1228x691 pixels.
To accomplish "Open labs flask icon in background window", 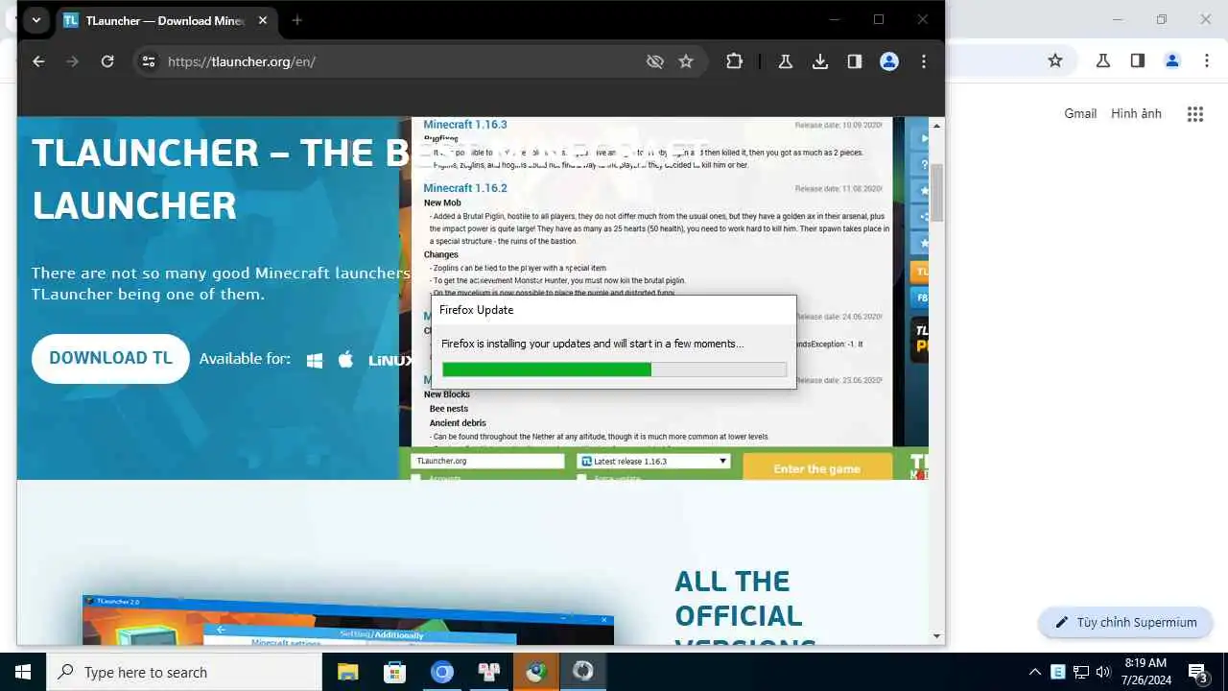I will pos(1103,60).
